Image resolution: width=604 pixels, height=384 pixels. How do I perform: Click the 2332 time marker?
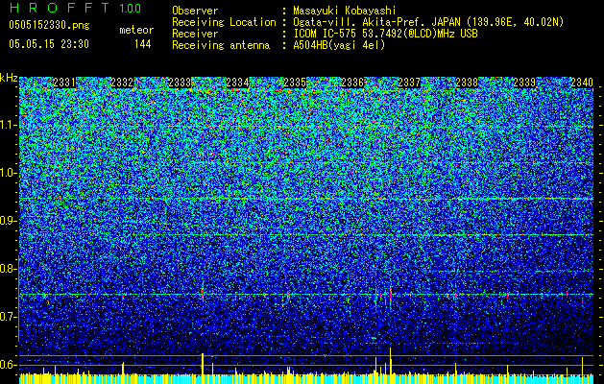pos(122,83)
